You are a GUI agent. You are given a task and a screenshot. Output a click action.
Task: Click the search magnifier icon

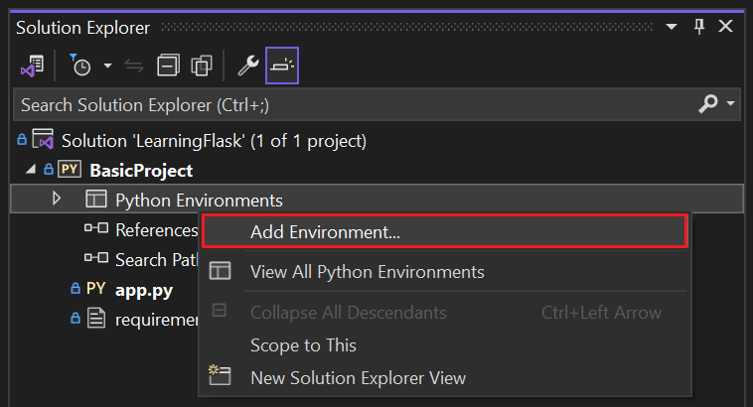point(708,103)
